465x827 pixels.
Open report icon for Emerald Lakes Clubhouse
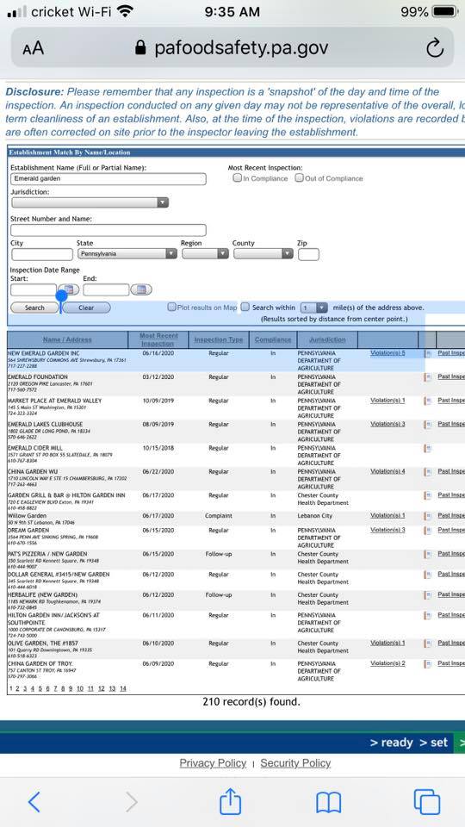click(x=428, y=424)
